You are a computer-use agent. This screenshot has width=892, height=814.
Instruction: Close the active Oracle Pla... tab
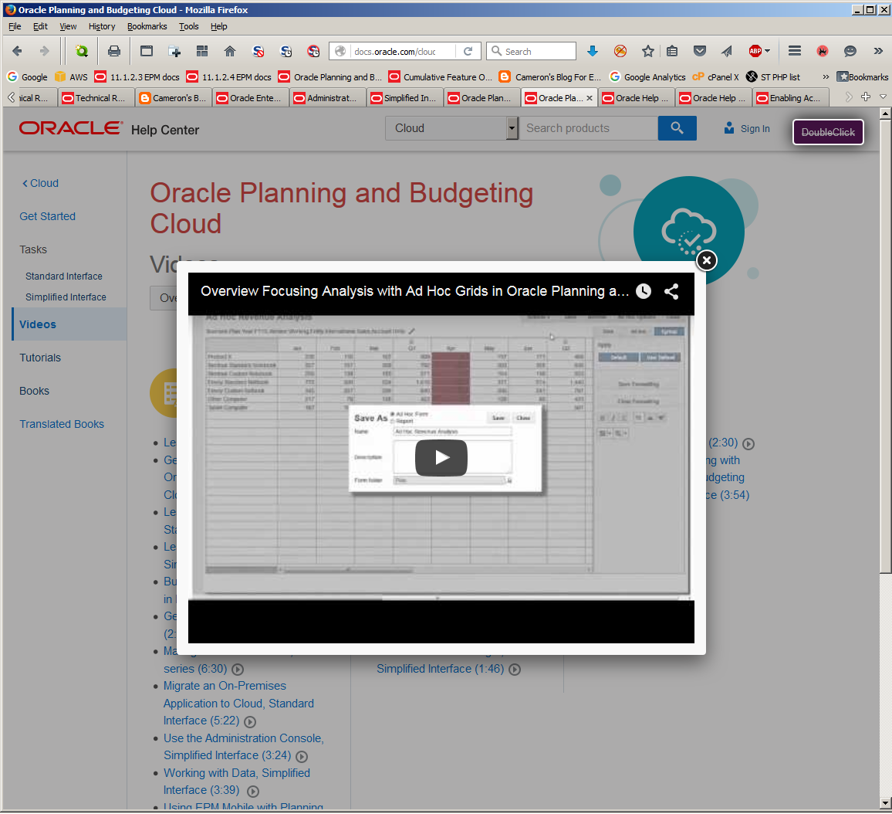[x=590, y=98]
